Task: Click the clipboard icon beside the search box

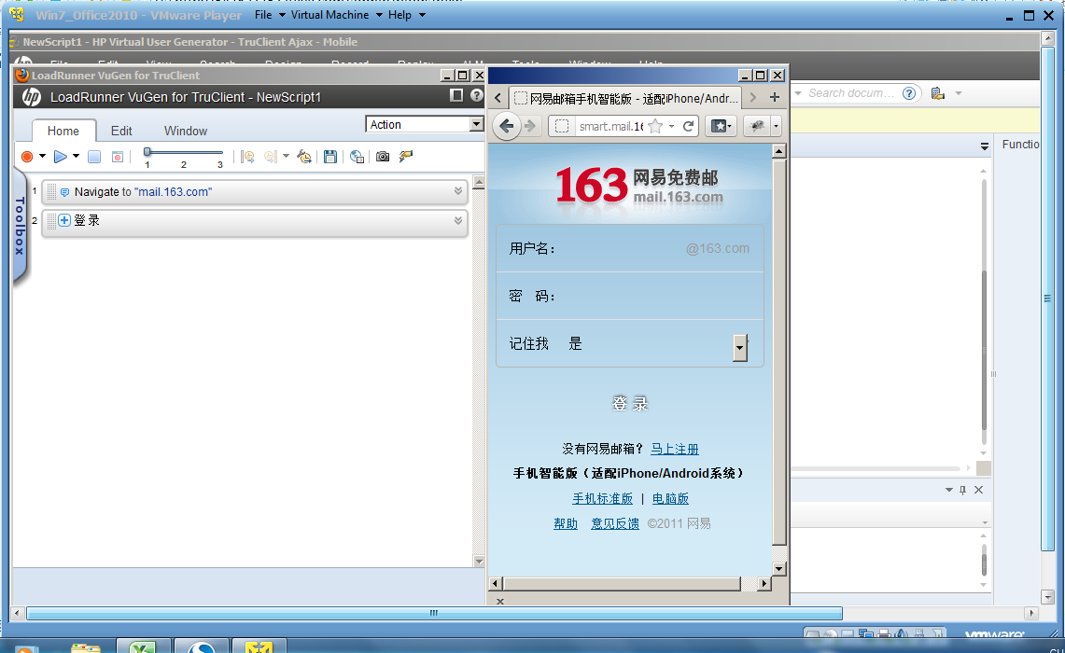Action: pos(938,93)
